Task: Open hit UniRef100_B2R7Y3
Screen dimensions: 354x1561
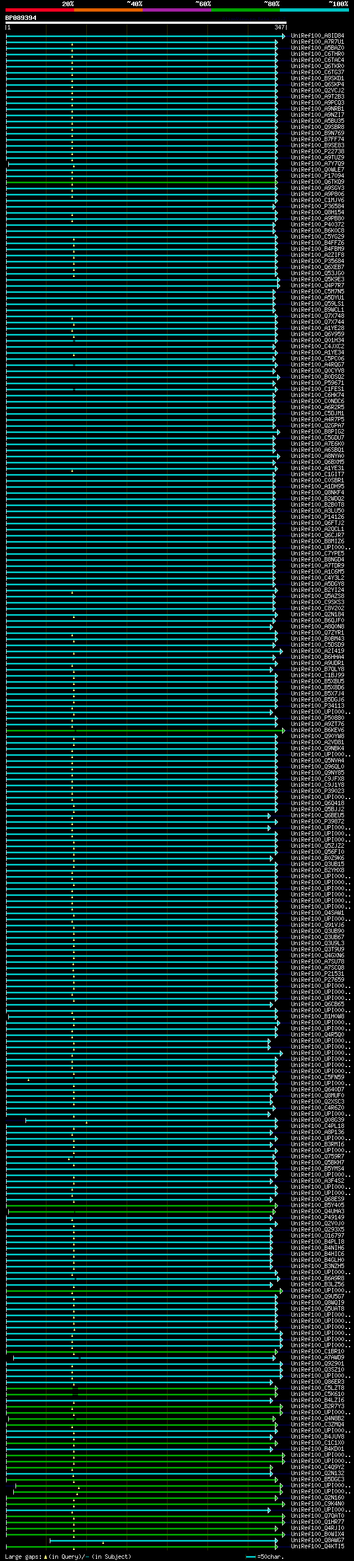Action: pyautogui.click(x=317, y=1406)
